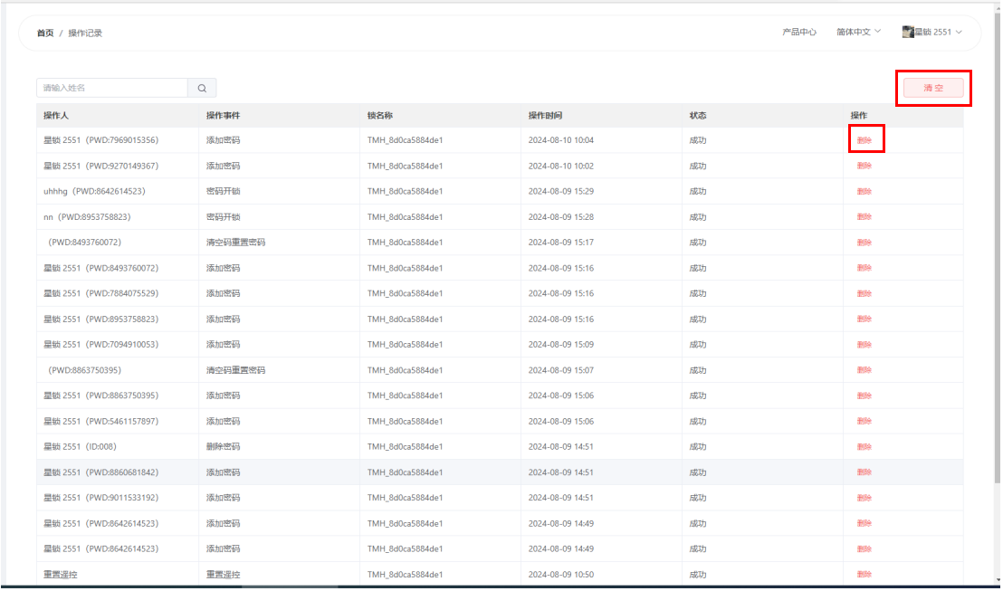Delete the 删除密码 record for ID:008

[x=864, y=447]
